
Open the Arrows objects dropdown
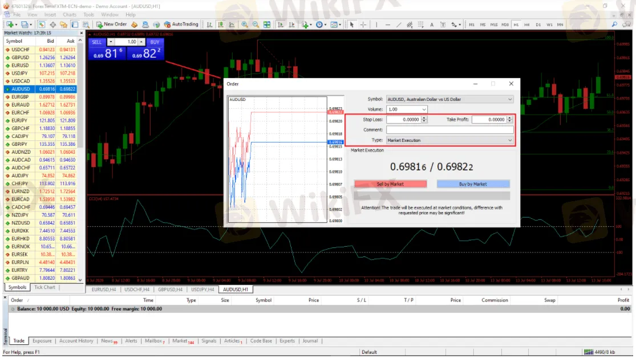456,25
